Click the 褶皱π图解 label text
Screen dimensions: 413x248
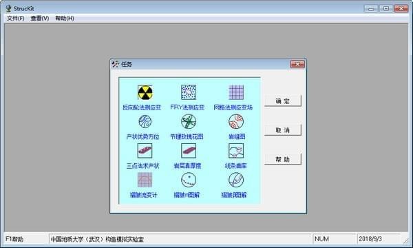tap(187, 195)
